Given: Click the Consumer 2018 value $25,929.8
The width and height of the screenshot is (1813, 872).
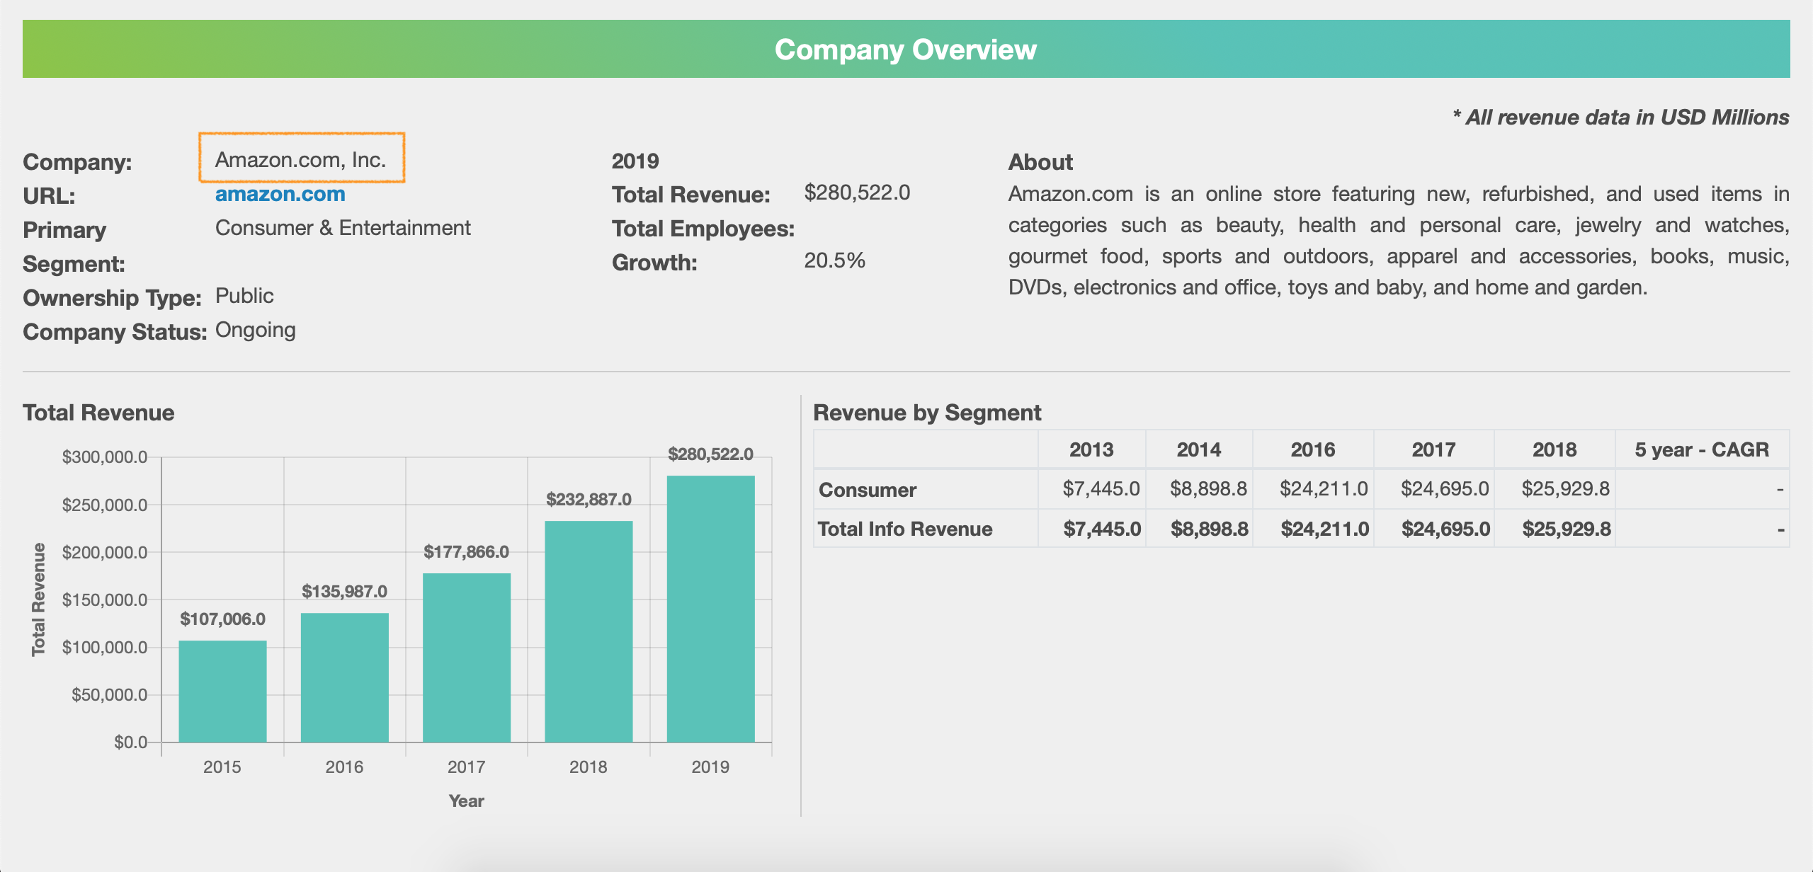Looking at the screenshot, I should (1565, 489).
